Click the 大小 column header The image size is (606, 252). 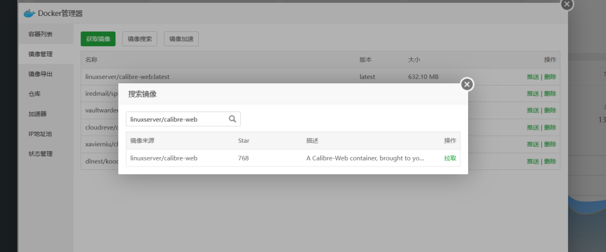414,60
